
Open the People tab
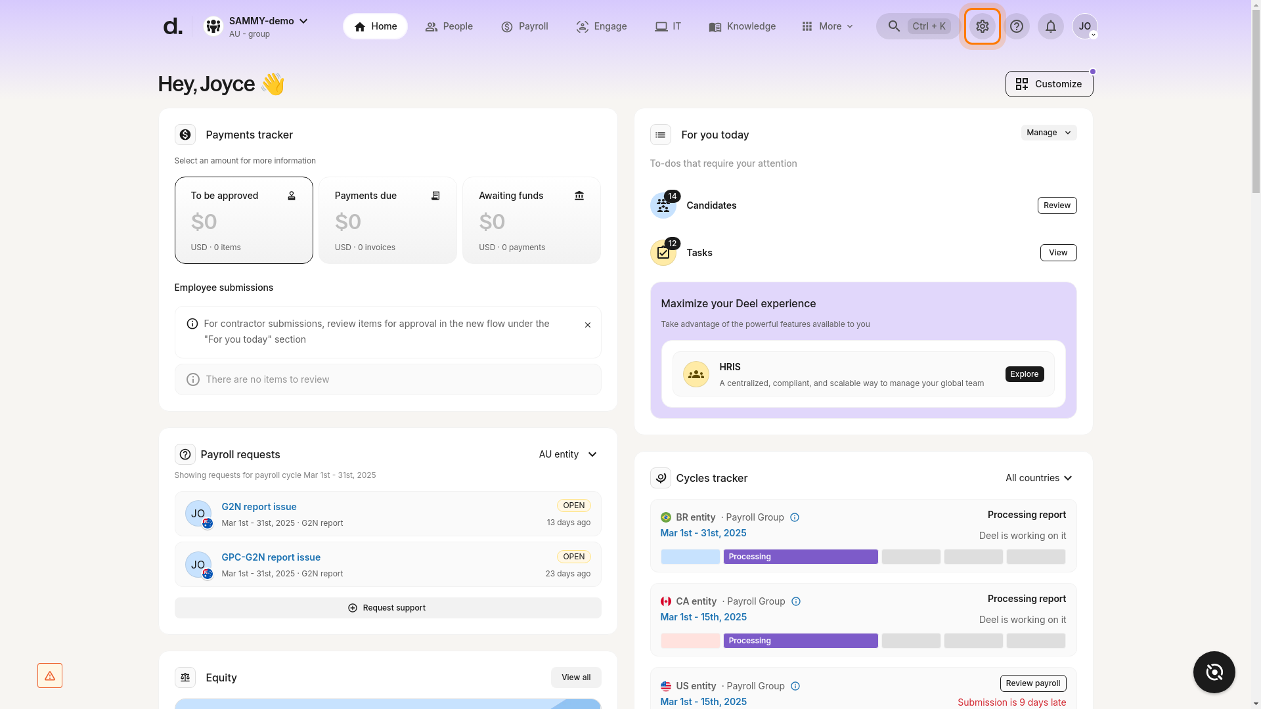pos(449,26)
